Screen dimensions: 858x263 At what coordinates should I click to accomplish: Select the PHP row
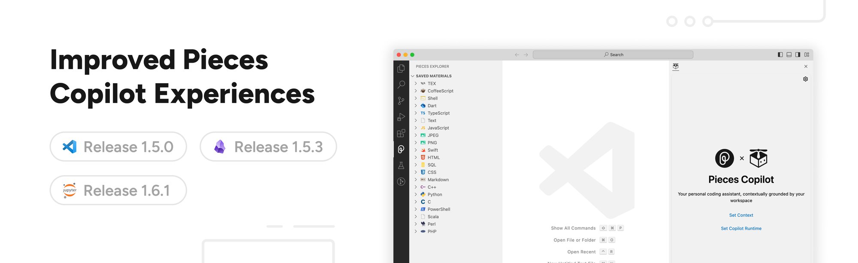click(456, 232)
